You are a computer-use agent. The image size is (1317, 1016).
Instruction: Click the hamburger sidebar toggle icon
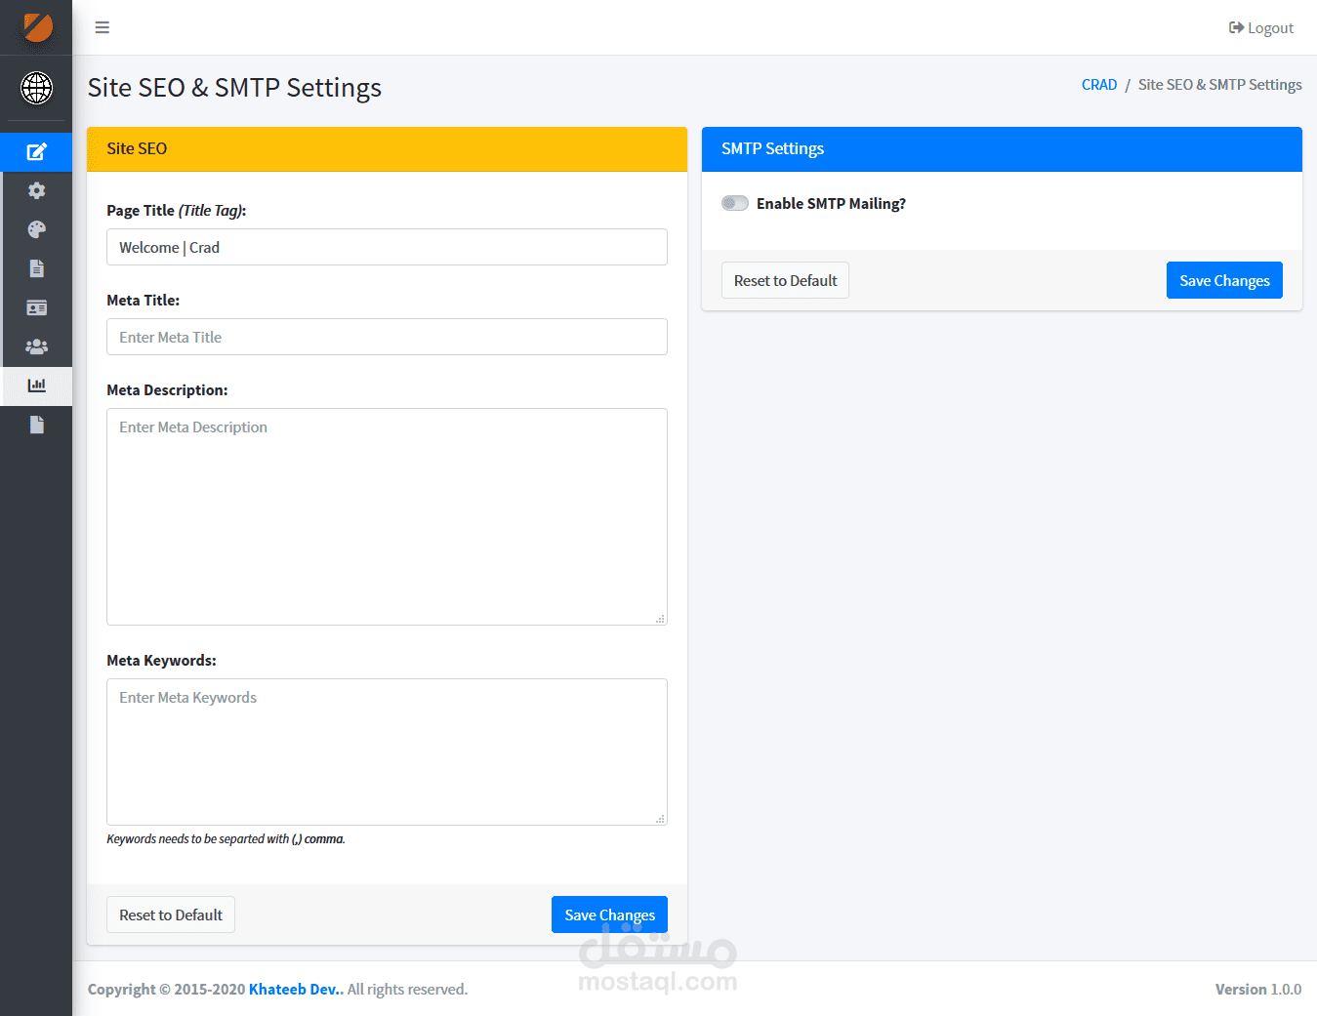103,27
